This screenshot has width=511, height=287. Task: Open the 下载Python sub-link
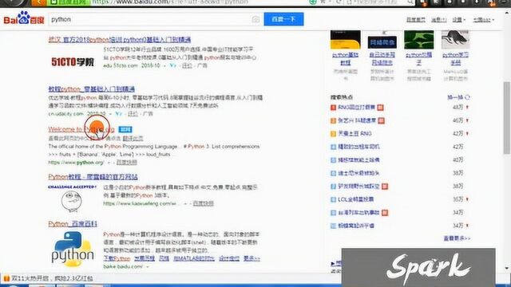pyautogui.click(x=117, y=258)
